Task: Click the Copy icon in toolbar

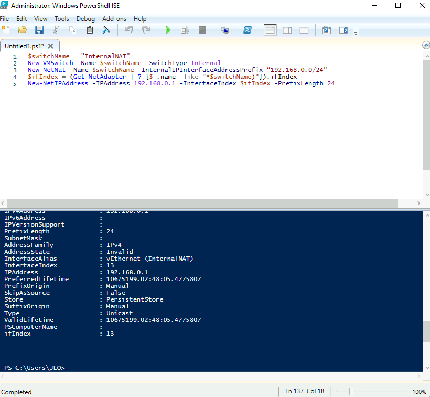Action: (x=73, y=30)
